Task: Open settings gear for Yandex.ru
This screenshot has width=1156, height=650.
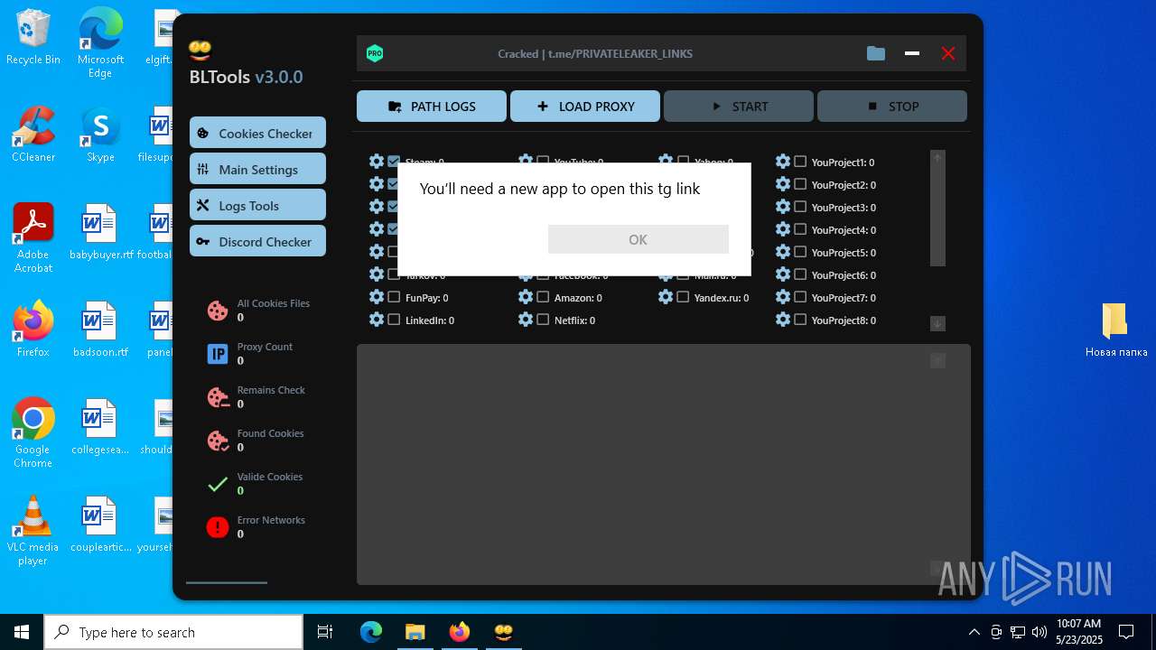Action: point(666,297)
